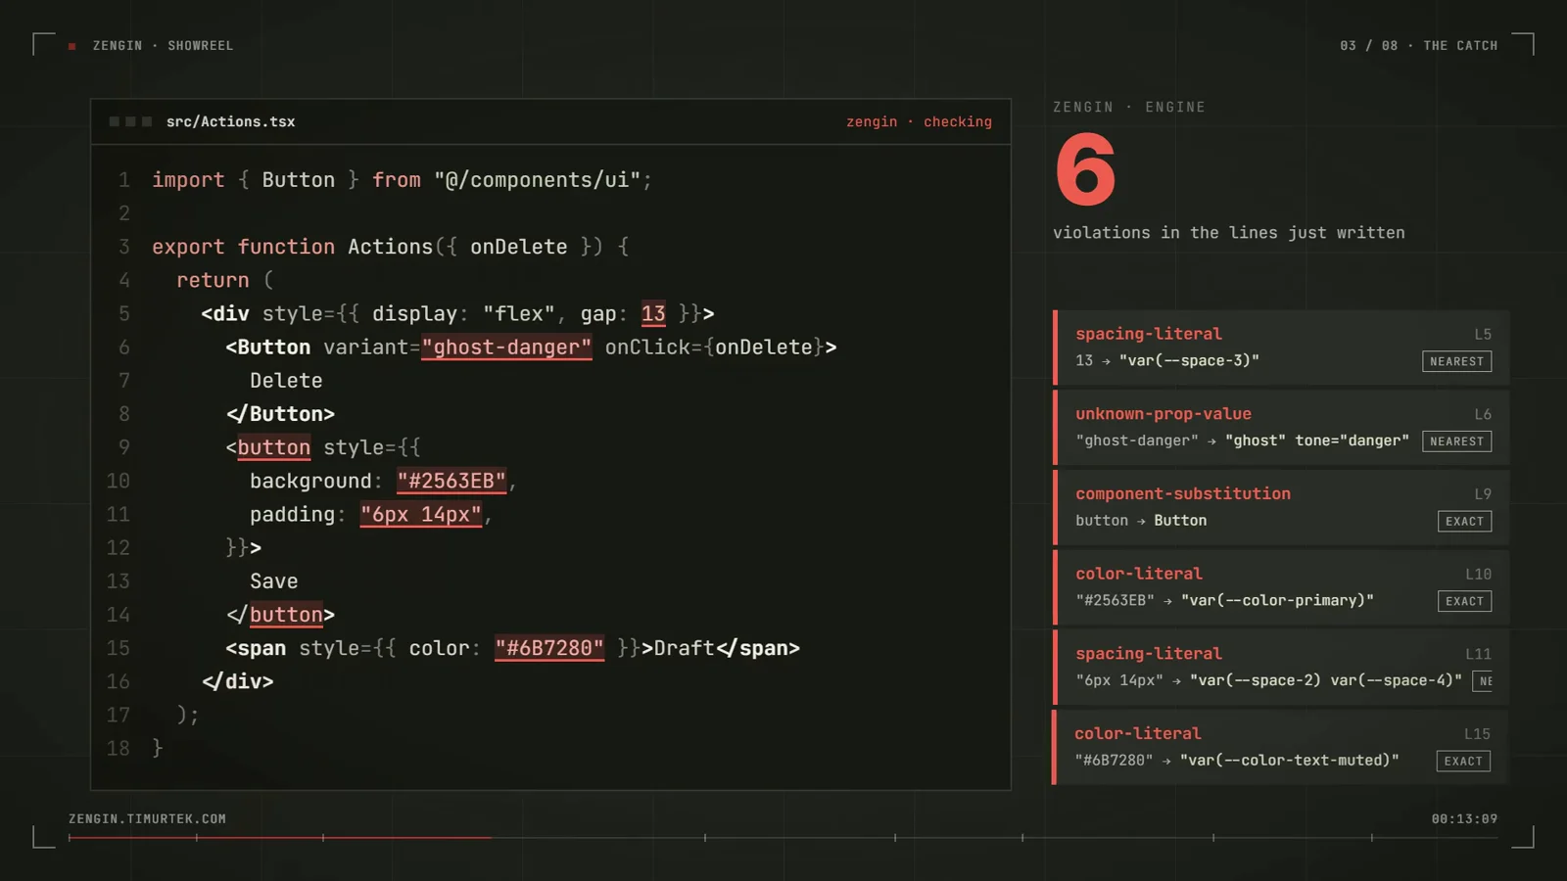Click the highlighted value 13 on line 5
The width and height of the screenshot is (1567, 881).
point(653,313)
